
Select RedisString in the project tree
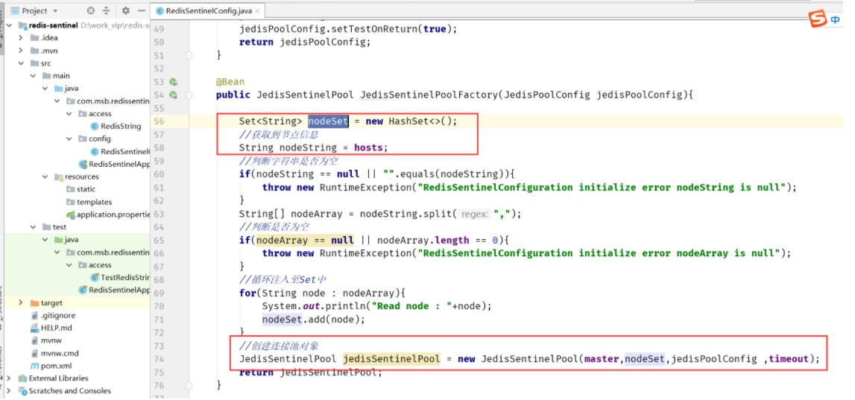point(121,126)
